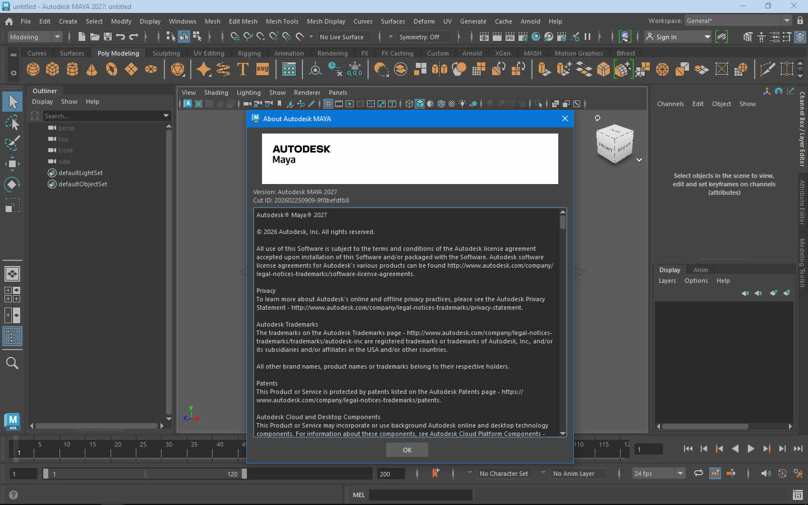Image resolution: width=808 pixels, height=505 pixels.
Task: Toggle timeline sound mute speaker icon
Action: (766, 474)
